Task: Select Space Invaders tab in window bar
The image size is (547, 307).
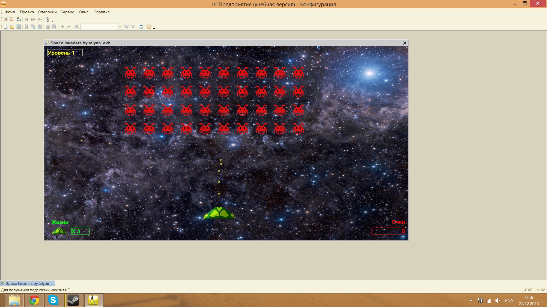Action: point(28,283)
